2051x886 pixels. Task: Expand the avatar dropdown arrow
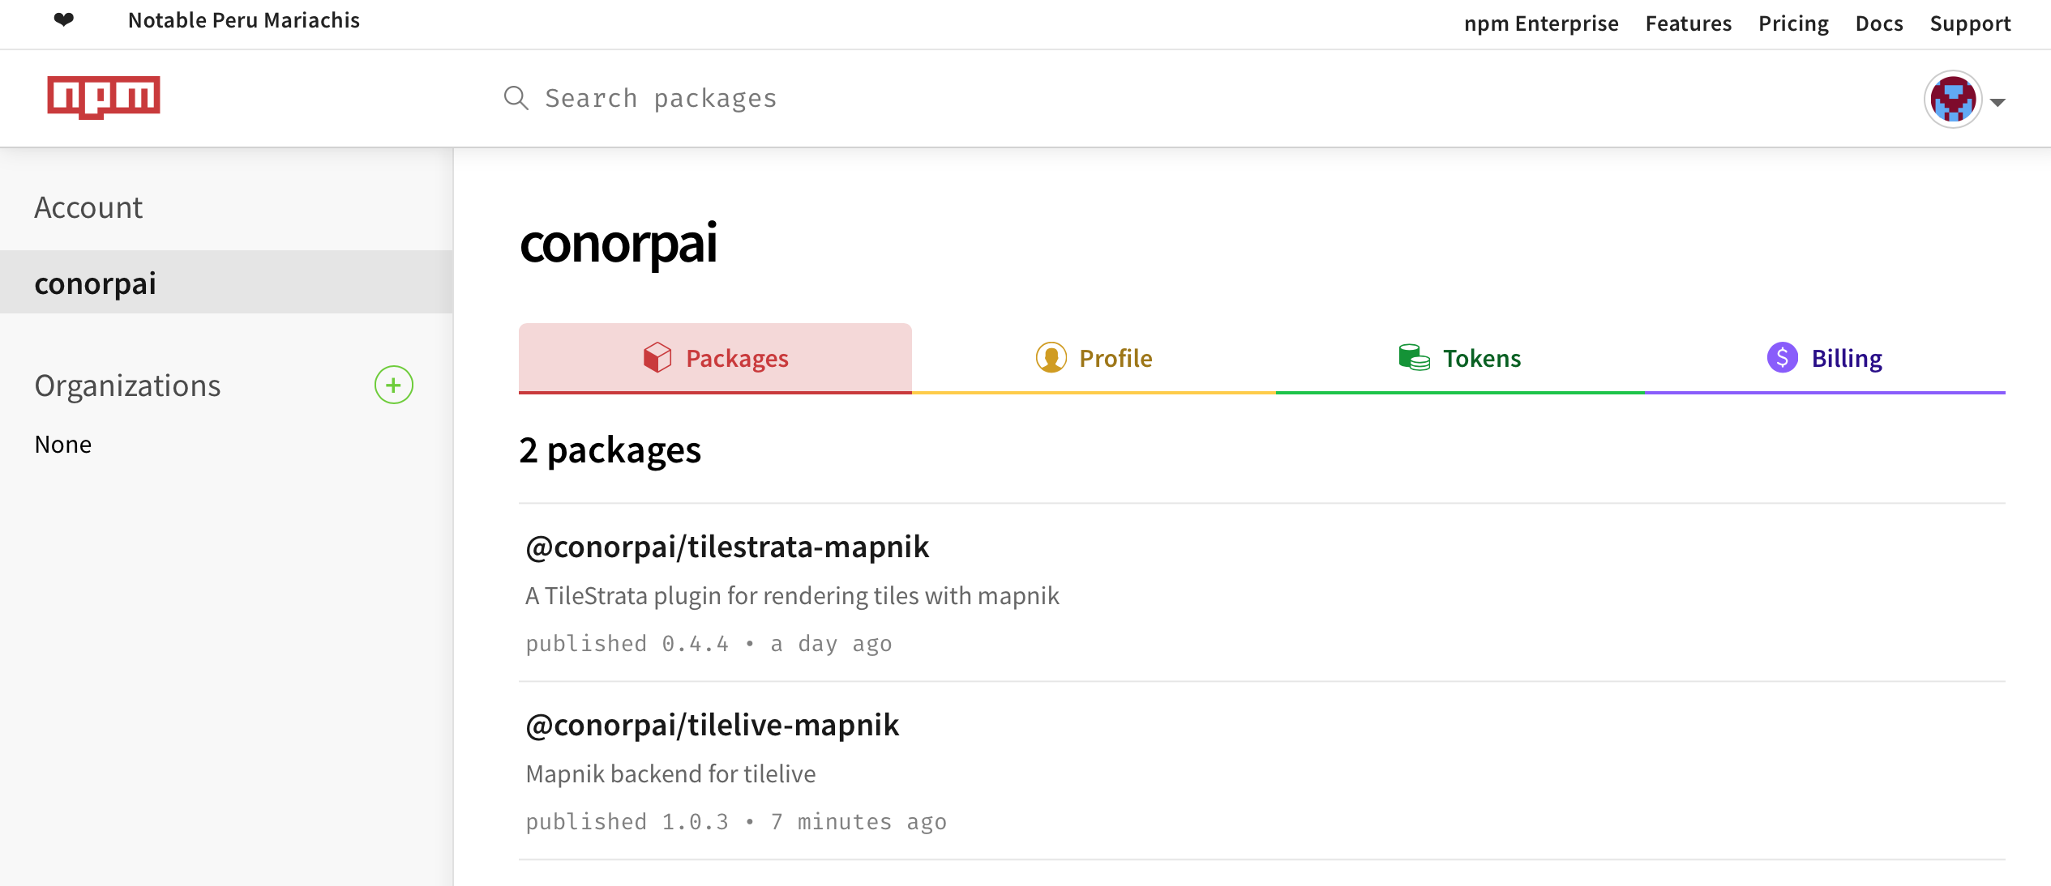click(1998, 102)
